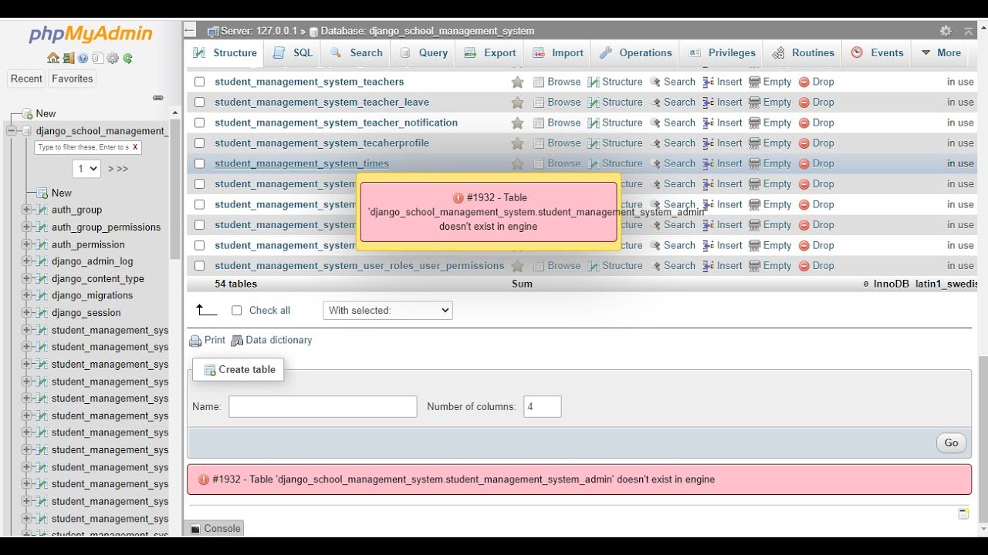Open the Operations tab
The width and height of the screenshot is (988, 555).
click(636, 53)
